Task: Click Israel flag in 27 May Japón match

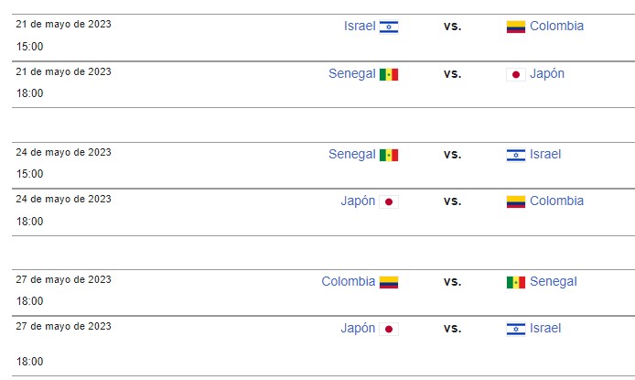Action: (x=516, y=329)
